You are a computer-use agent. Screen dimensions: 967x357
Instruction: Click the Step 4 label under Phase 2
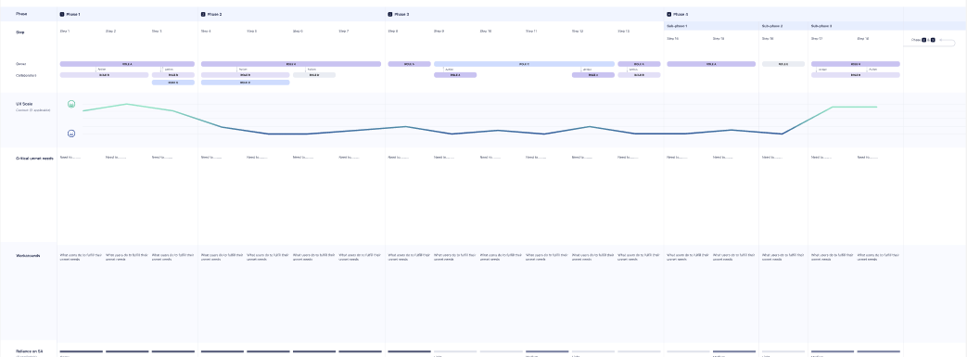206,31
